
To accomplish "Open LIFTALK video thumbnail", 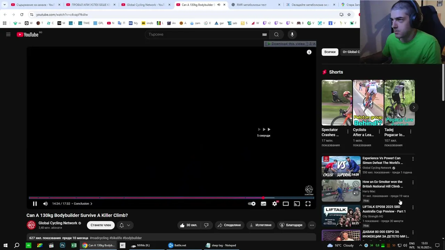I will point(341,215).
